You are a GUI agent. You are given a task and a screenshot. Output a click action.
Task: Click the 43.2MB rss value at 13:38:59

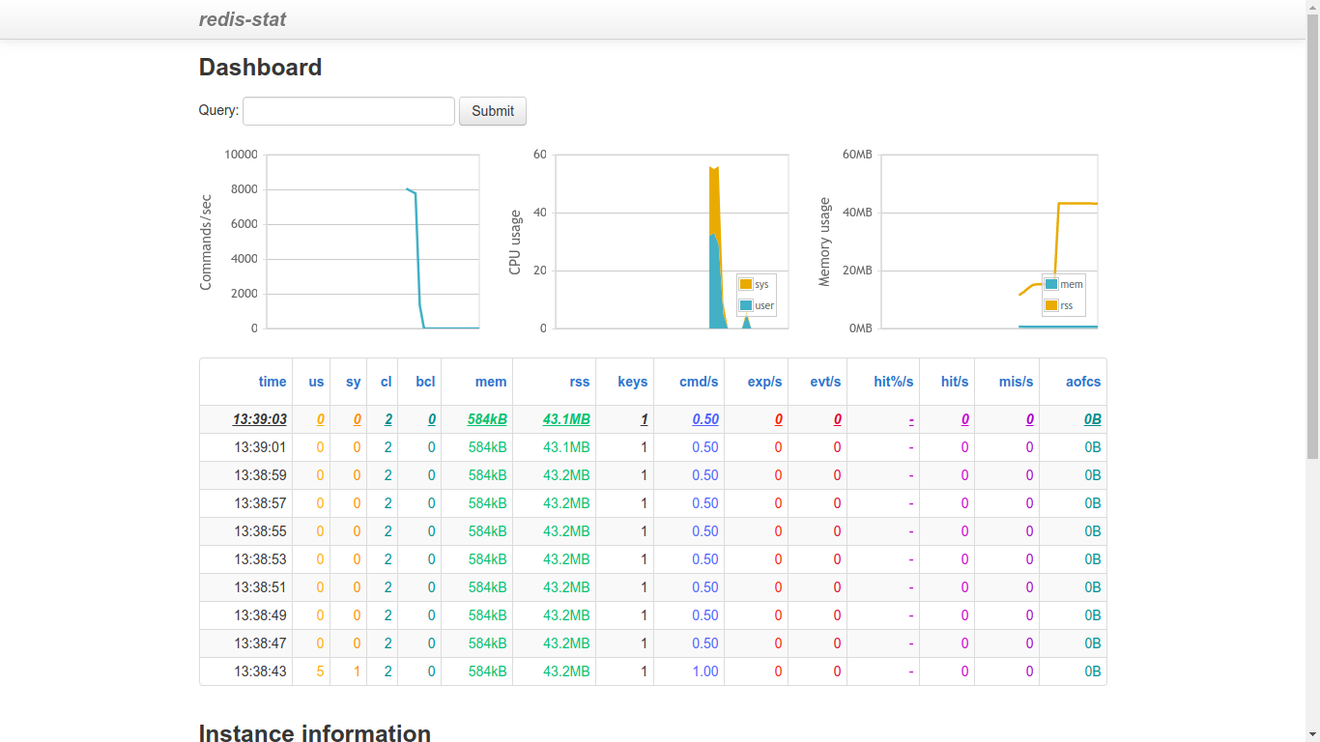566,475
